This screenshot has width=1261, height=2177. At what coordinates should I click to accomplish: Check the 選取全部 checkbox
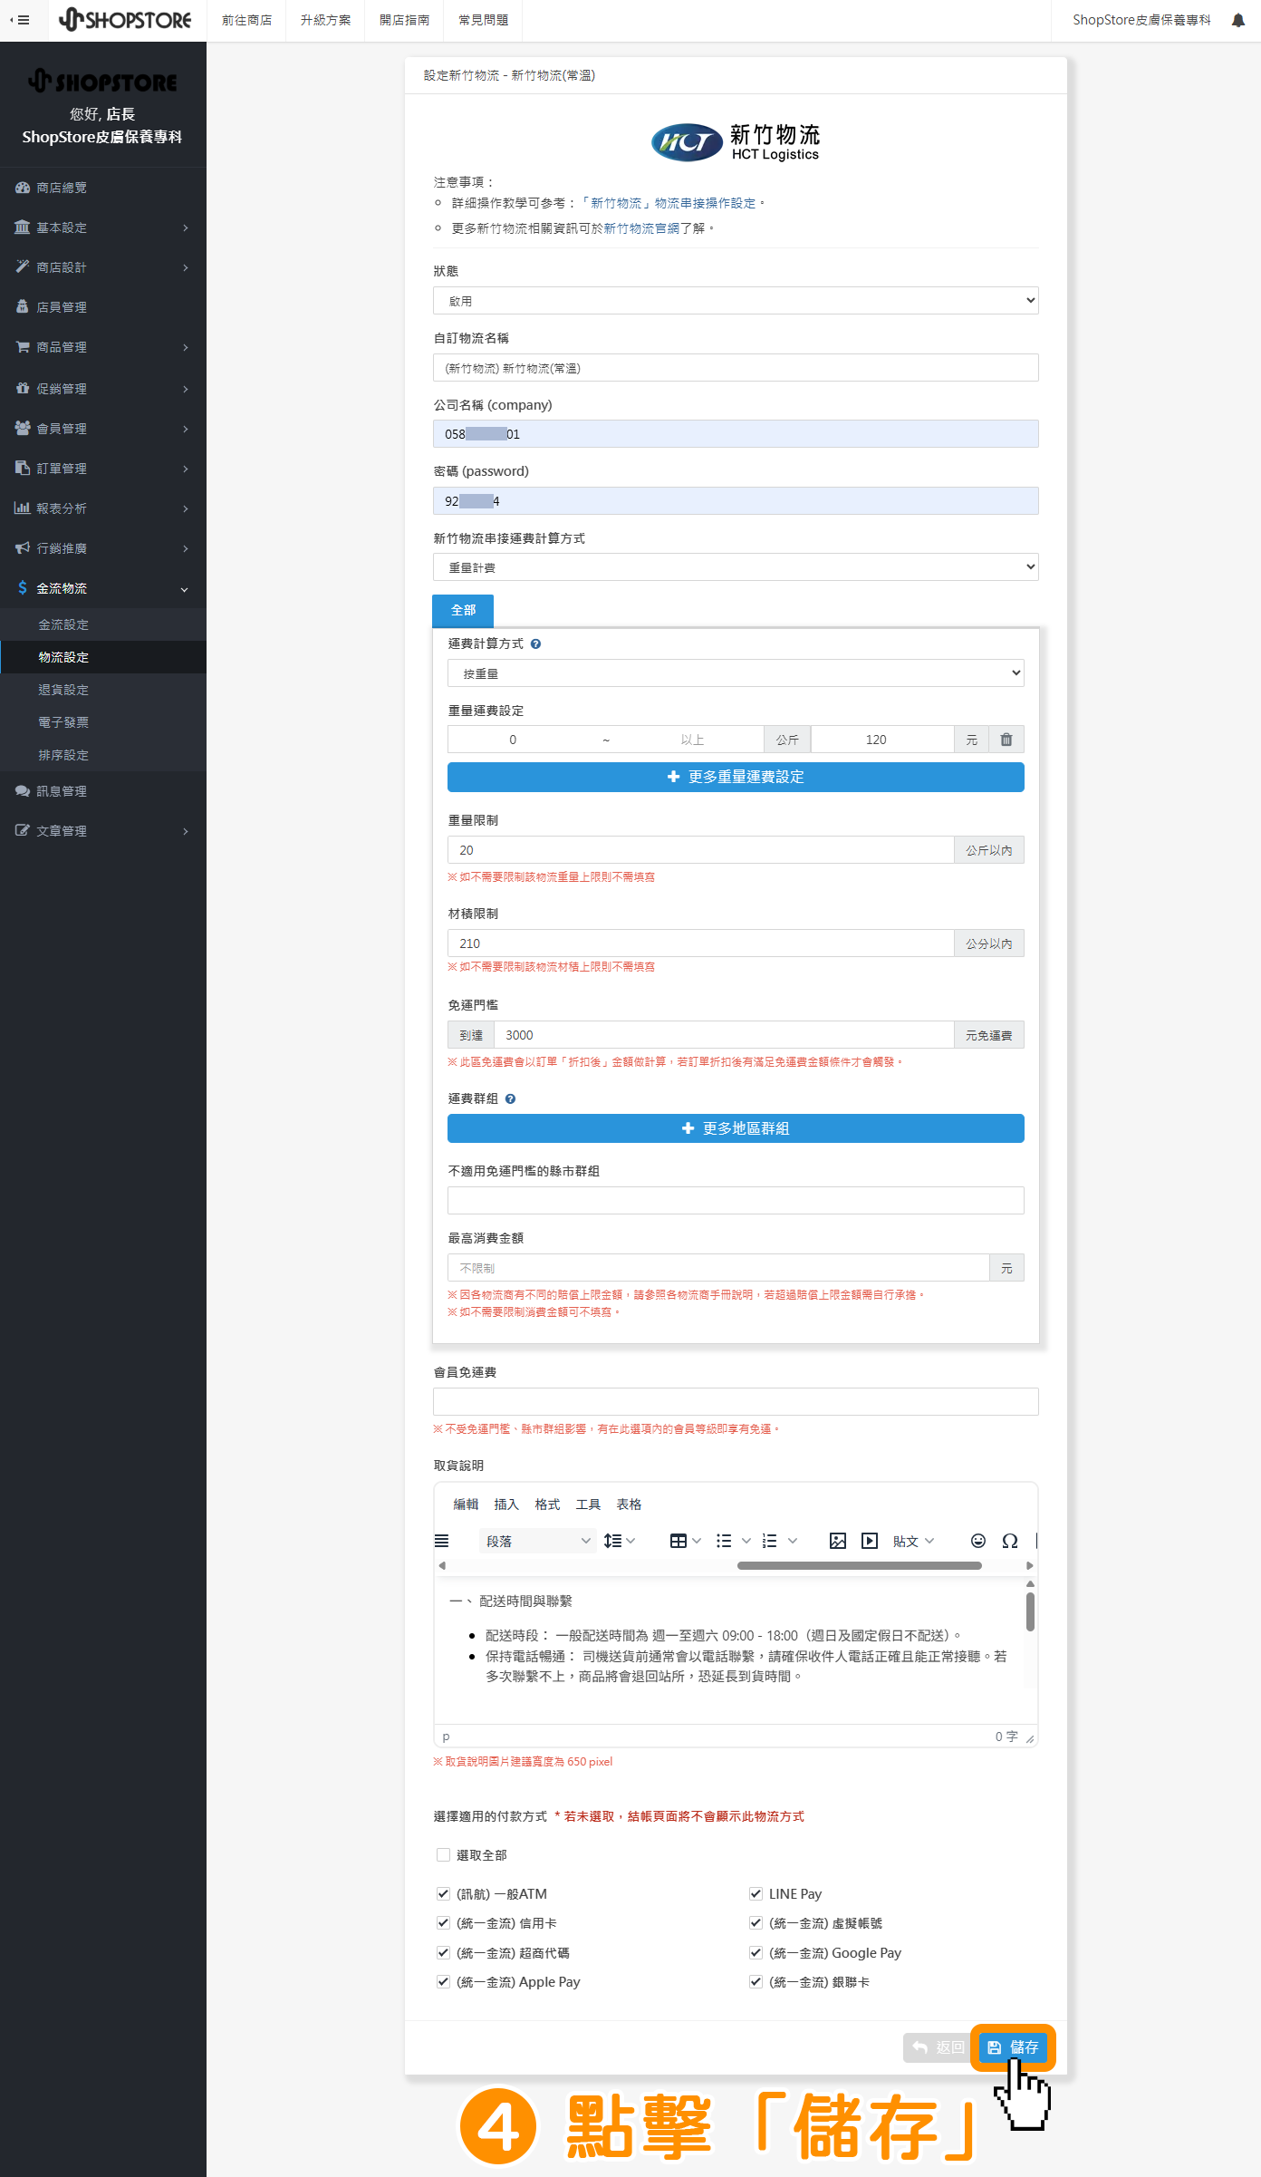click(443, 1855)
